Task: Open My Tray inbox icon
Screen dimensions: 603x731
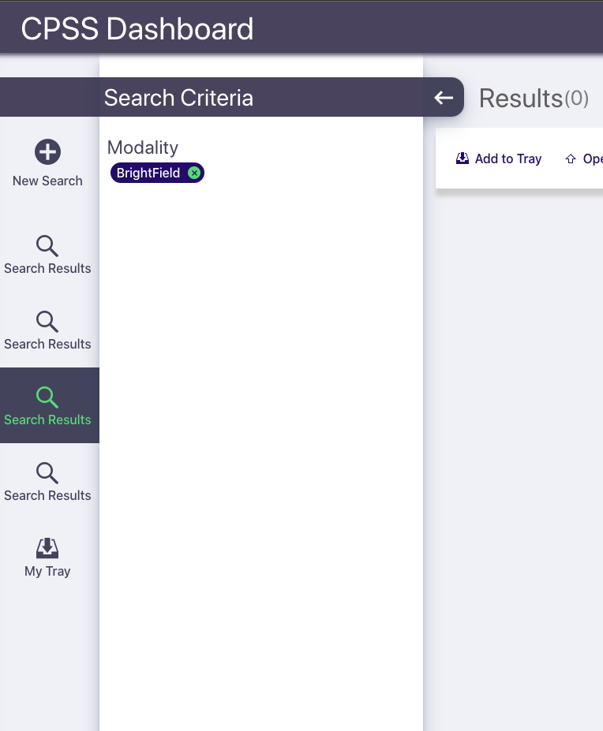Action: pos(47,548)
